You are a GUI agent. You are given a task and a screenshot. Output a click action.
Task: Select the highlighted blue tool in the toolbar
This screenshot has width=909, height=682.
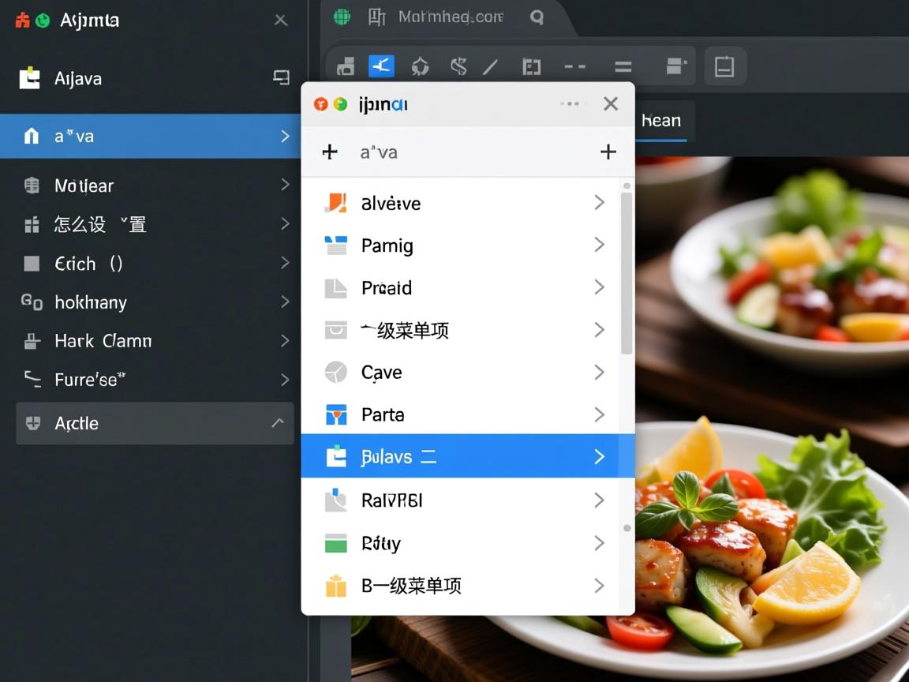click(x=382, y=66)
